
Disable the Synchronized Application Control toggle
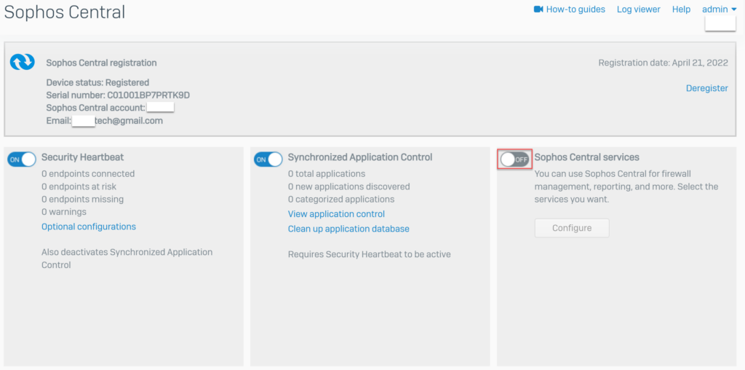click(x=268, y=159)
